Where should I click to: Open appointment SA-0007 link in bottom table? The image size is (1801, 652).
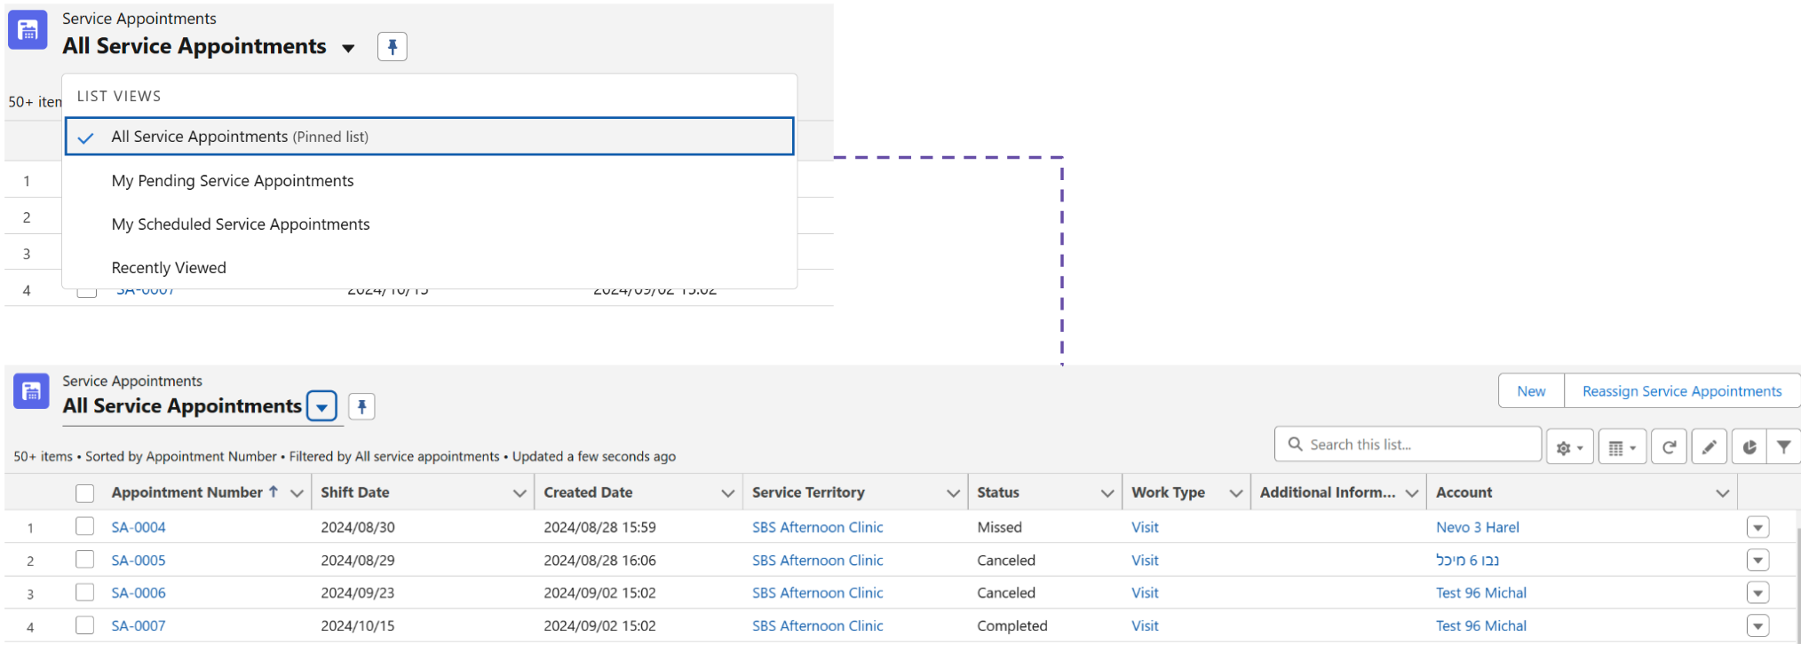point(139,625)
